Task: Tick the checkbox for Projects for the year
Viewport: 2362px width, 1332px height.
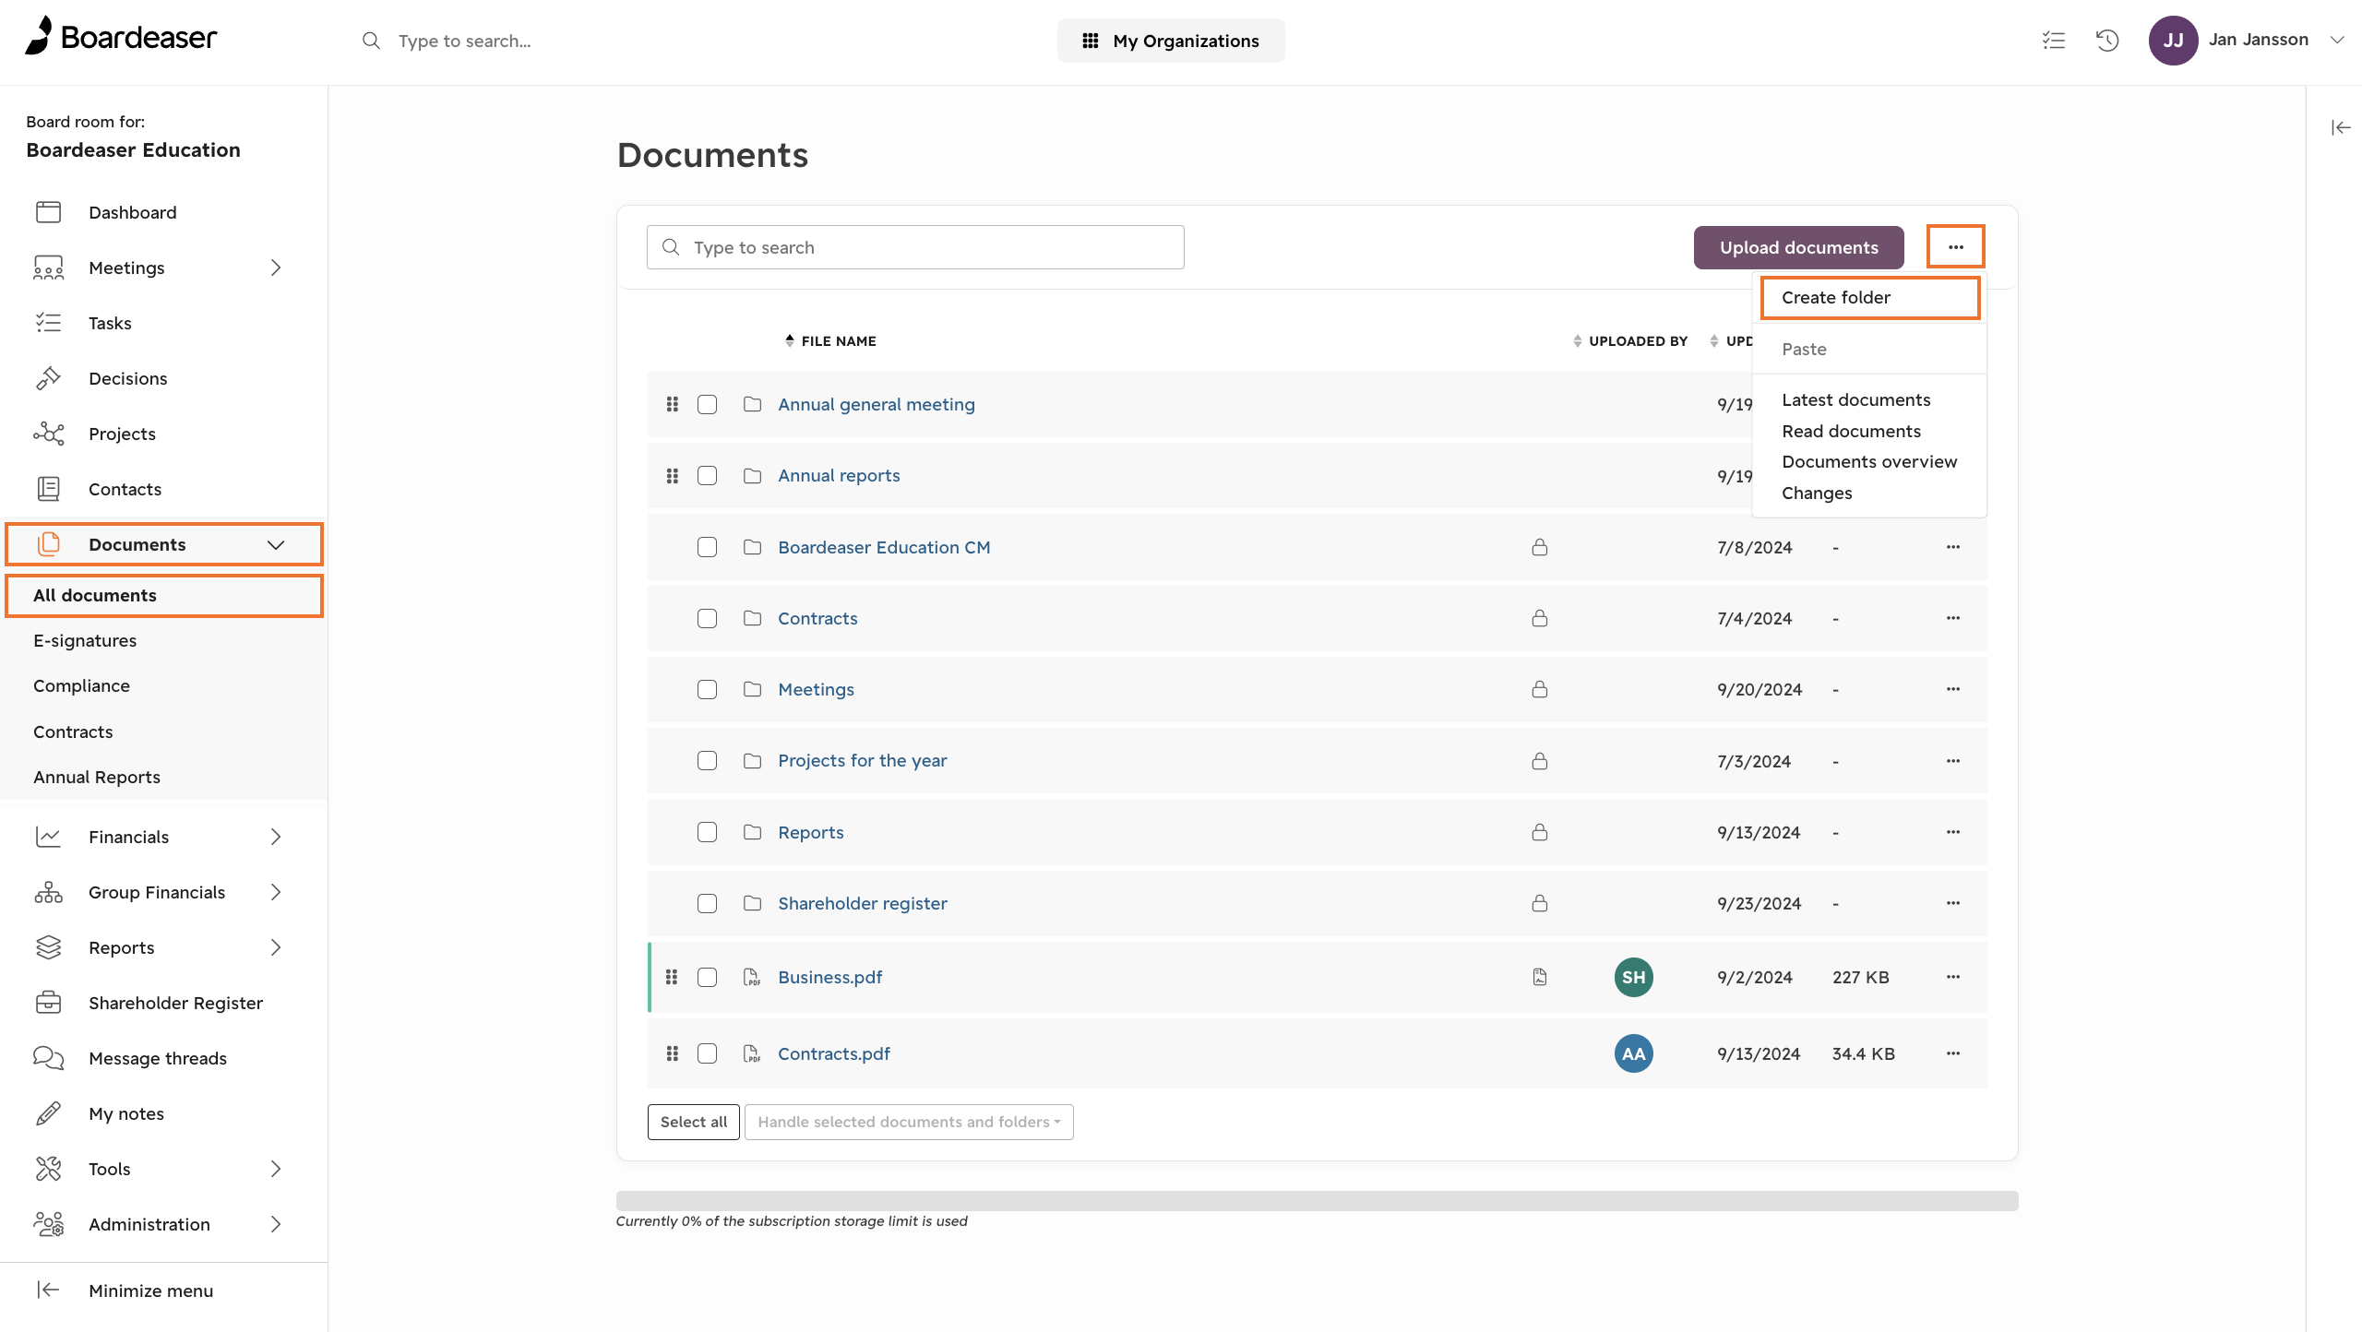Action: point(707,760)
